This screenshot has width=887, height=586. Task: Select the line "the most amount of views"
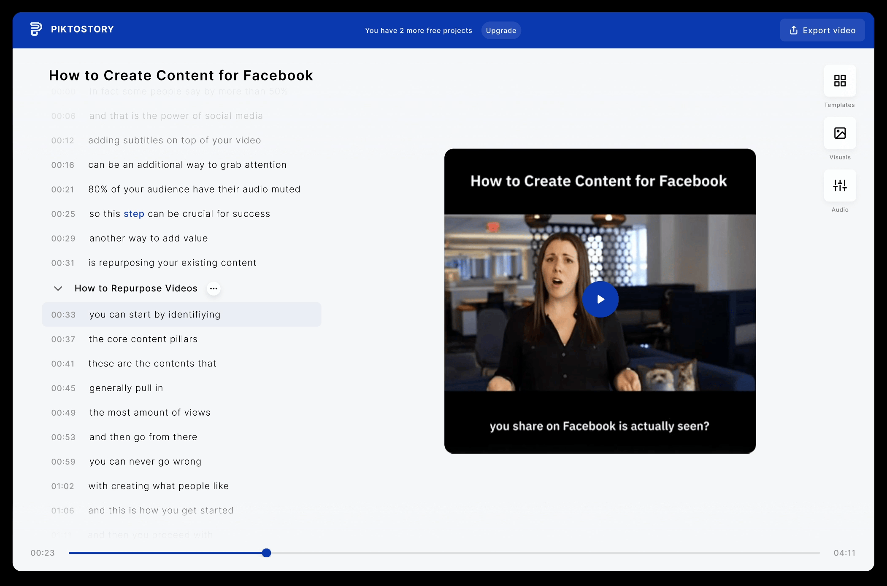tap(150, 413)
